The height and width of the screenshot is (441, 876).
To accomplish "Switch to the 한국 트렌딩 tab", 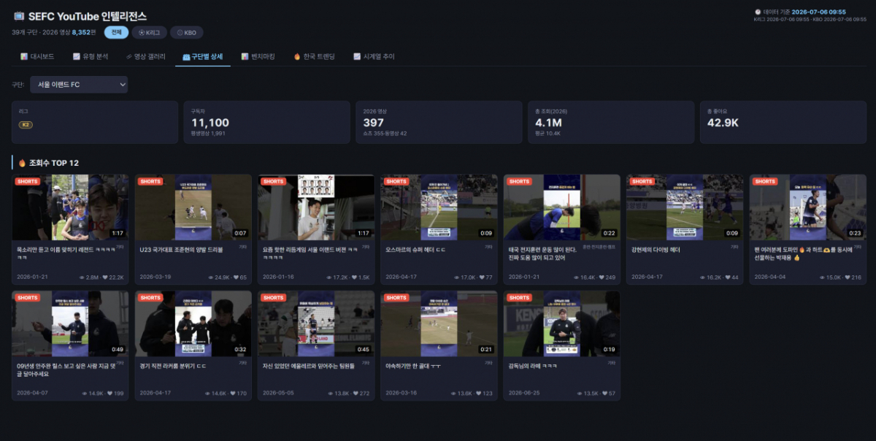I will coord(314,56).
